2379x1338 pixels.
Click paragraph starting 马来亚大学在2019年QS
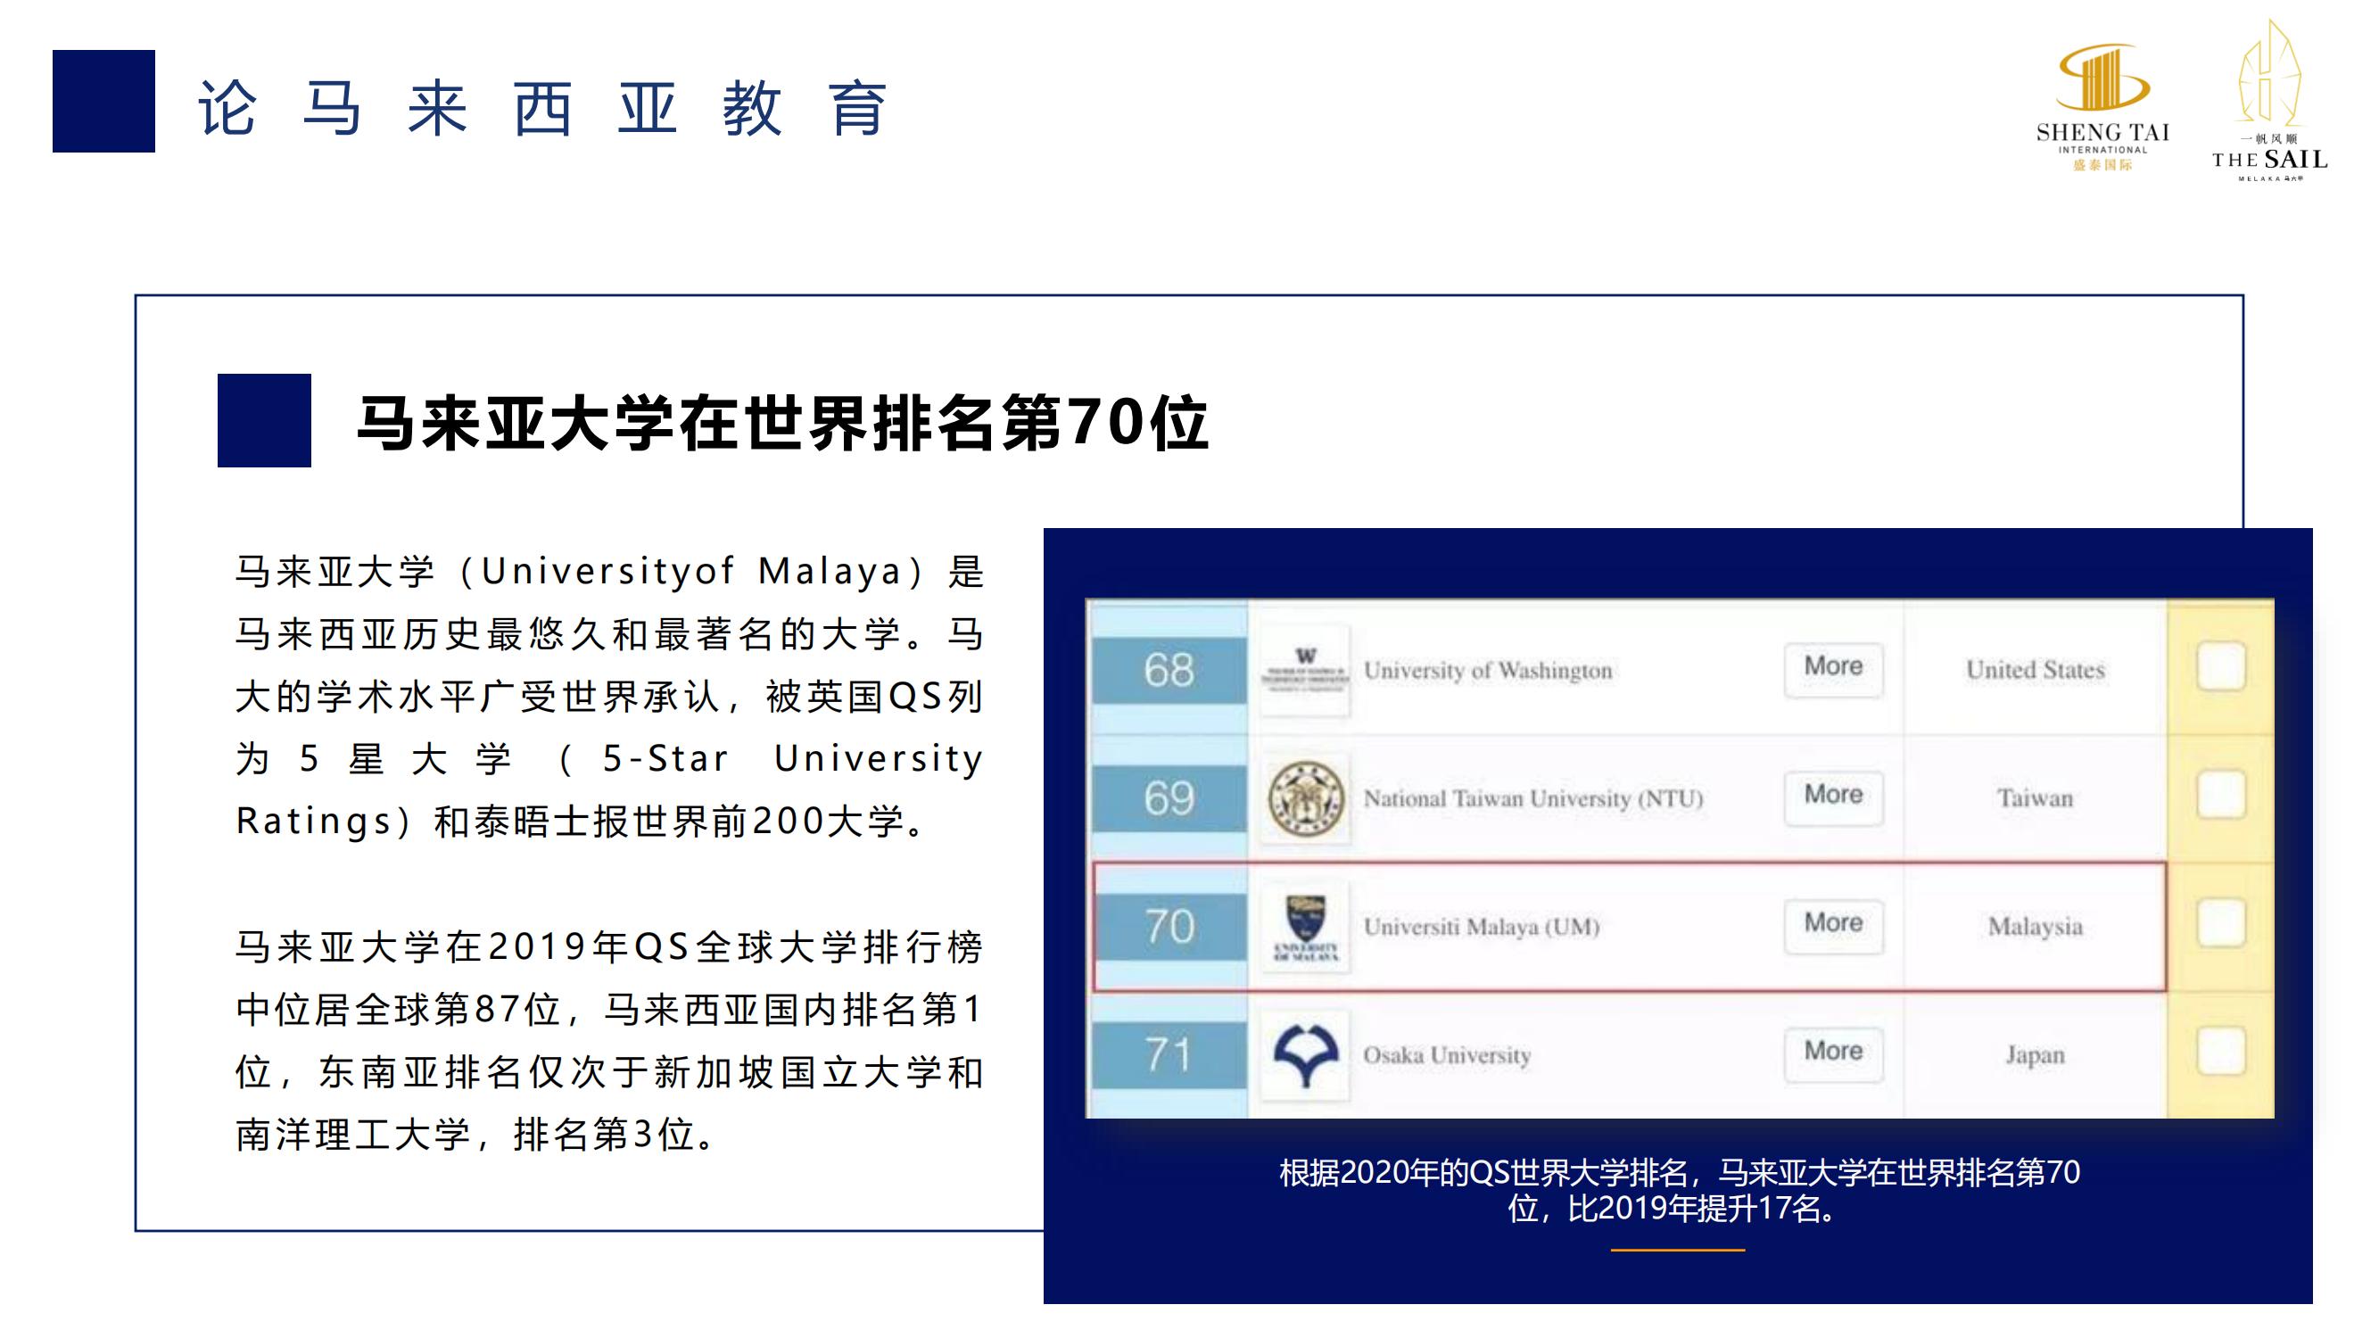click(x=609, y=1041)
